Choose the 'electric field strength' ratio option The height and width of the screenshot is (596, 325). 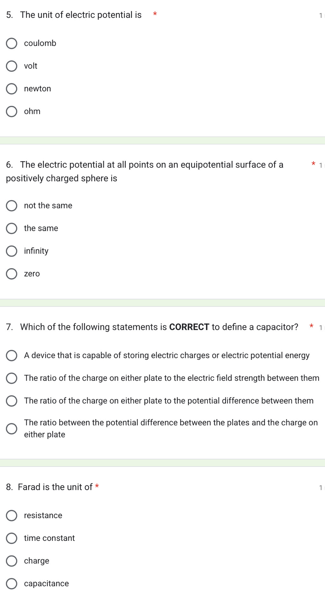pyautogui.click(x=12, y=378)
